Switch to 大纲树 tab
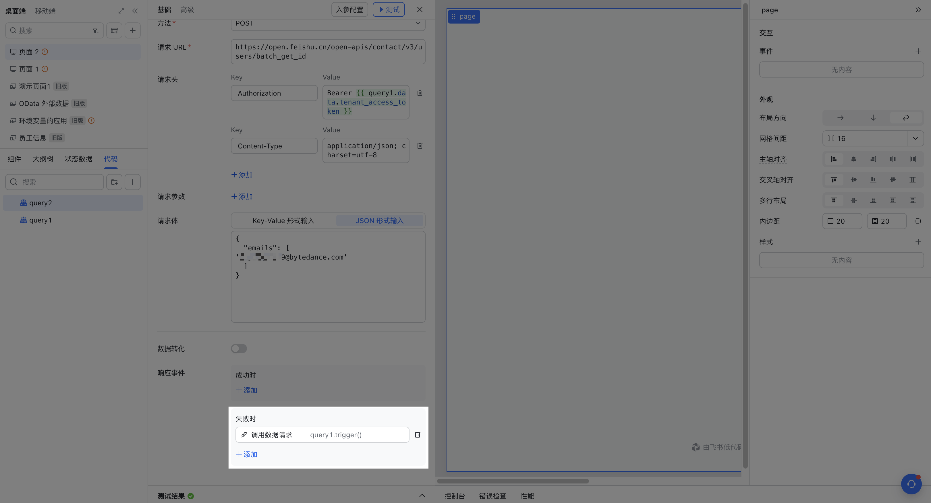The width and height of the screenshot is (931, 503). click(x=43, y=159)
